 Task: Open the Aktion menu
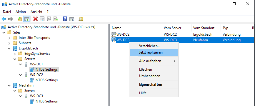point(21,12)
